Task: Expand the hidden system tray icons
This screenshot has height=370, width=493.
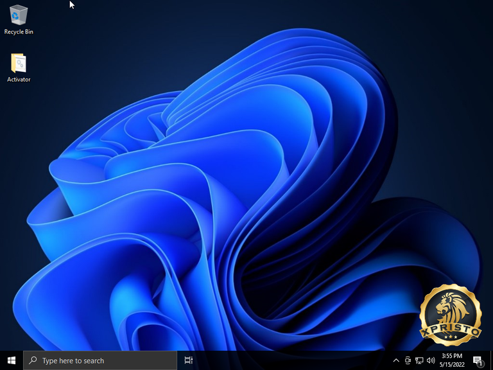Action: pos(396,360)
